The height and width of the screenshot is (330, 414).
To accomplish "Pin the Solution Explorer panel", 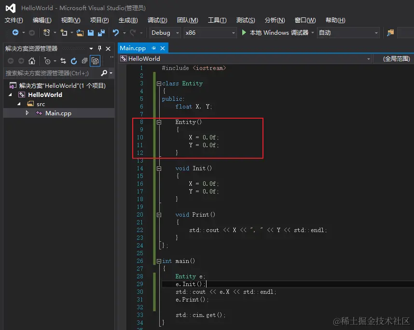I will tap(99, 48).
